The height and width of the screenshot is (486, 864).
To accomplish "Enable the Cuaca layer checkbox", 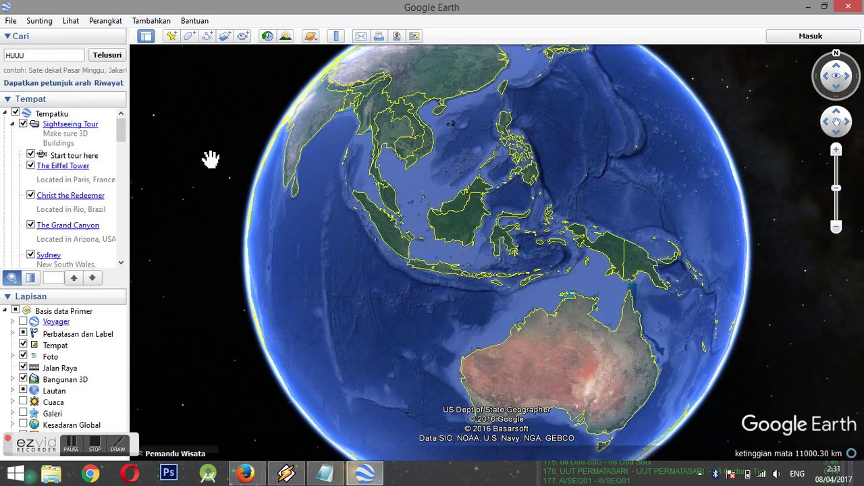I will pos(23,402).
